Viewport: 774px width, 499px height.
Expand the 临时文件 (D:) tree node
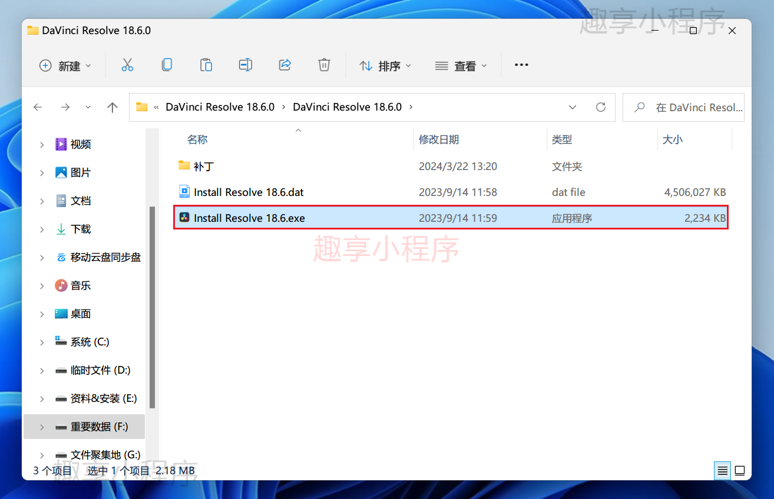pyautogui.click(x=42, y=370)
